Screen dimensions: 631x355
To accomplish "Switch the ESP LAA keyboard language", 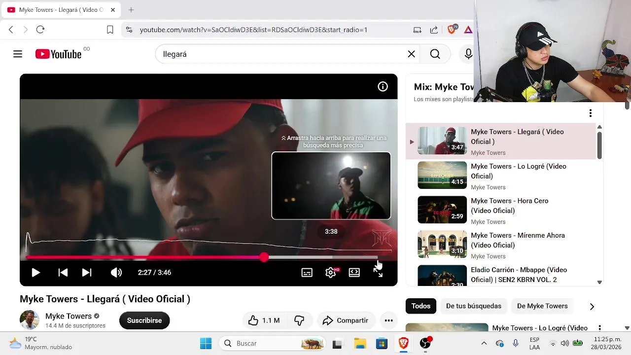I will click(534, 343).
